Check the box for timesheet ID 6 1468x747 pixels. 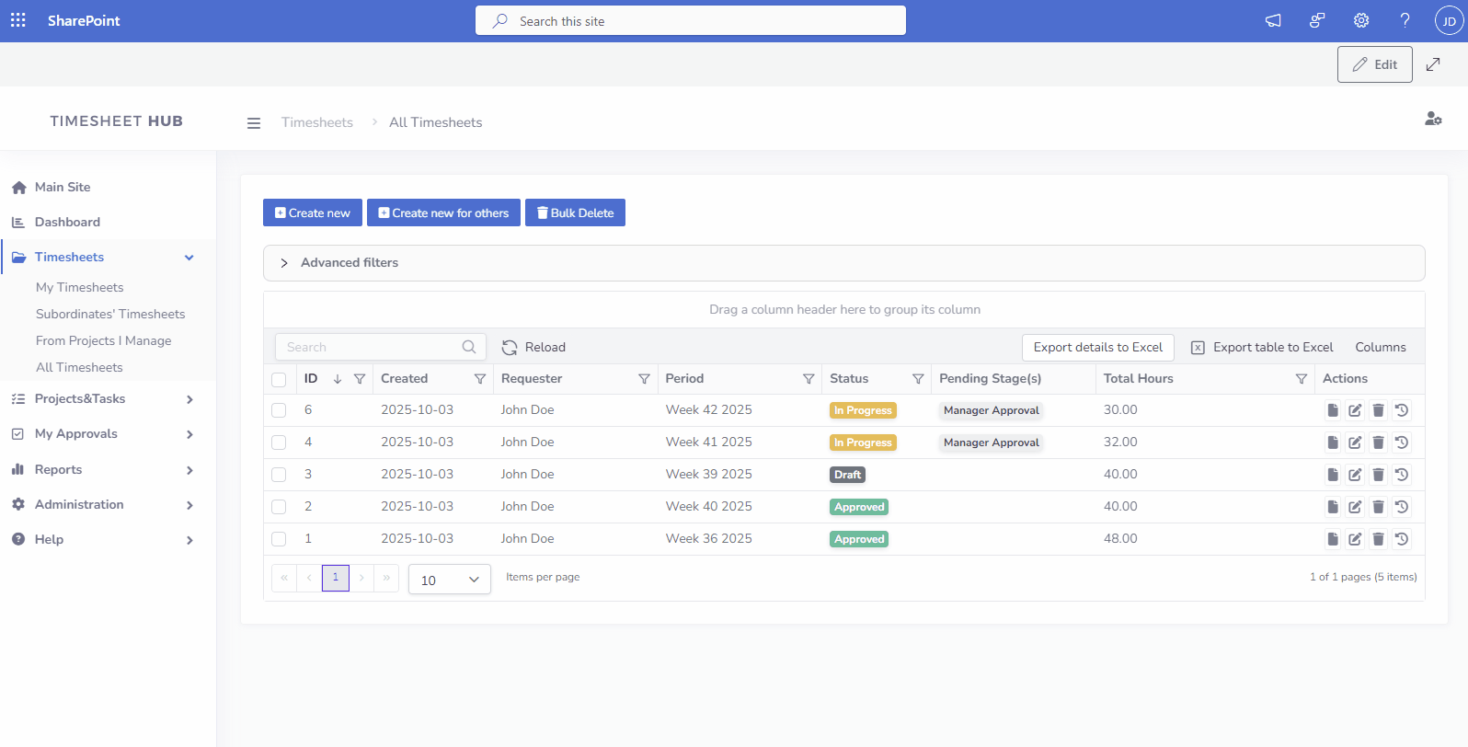[279, 410]
